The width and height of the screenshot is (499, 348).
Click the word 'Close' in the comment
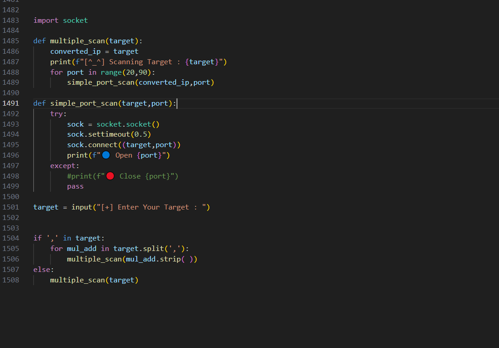tap(130, 176)
